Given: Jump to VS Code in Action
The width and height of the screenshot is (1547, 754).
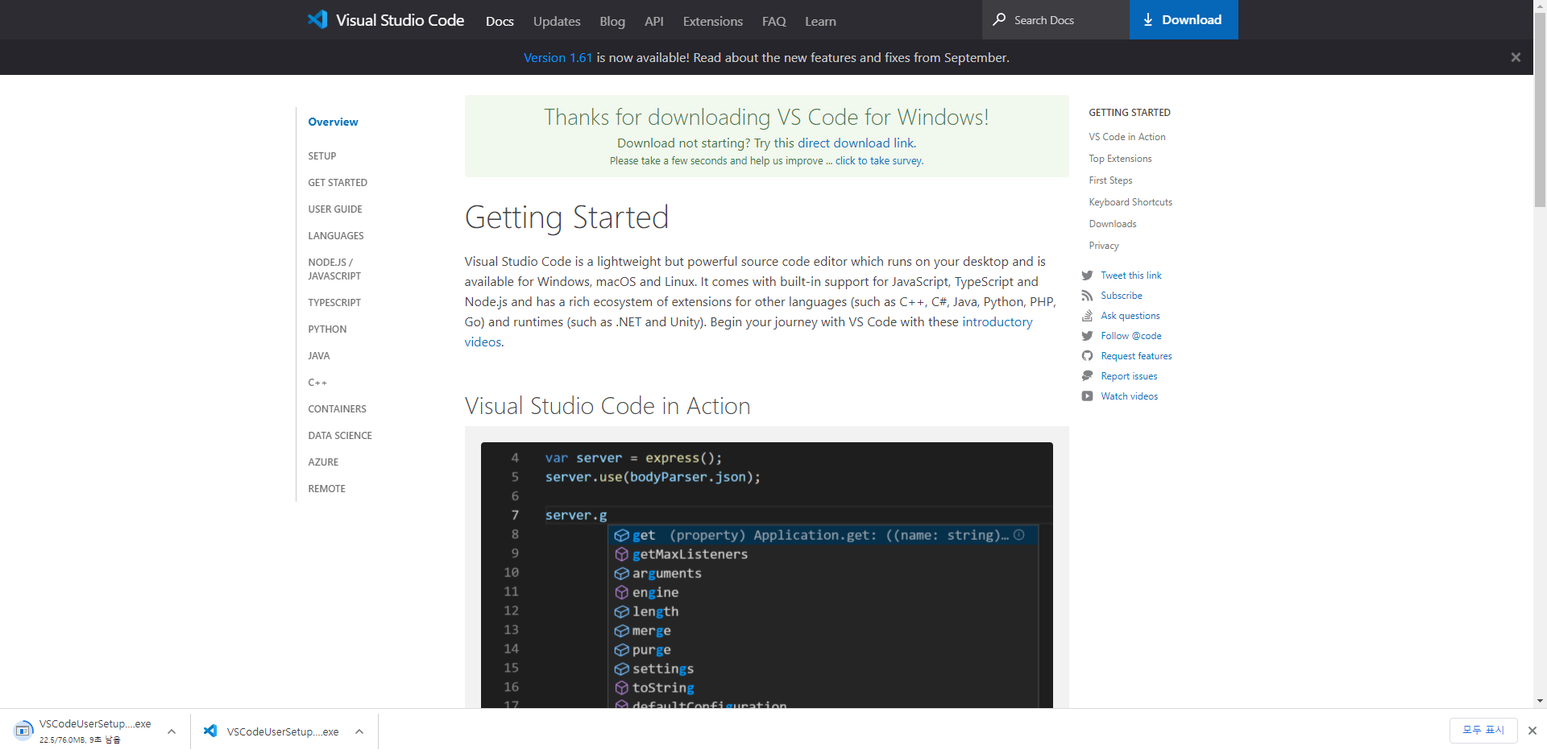Looking at the screenshot, I should 1127,137.
